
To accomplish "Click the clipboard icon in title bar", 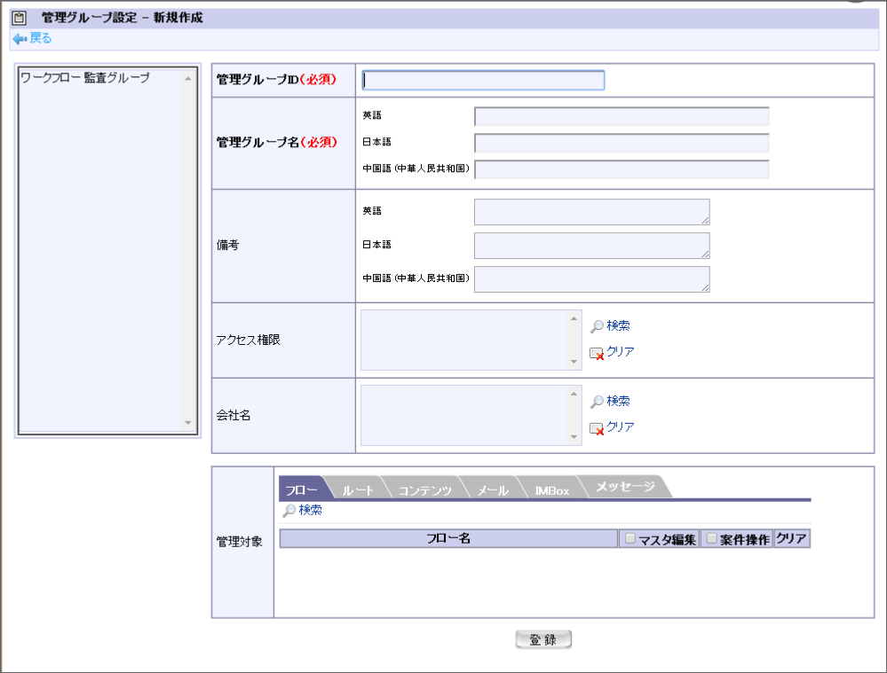I will (x=20, y=18).
